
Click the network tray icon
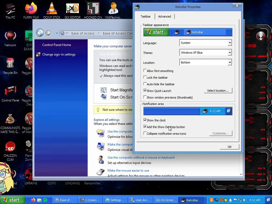240,200
